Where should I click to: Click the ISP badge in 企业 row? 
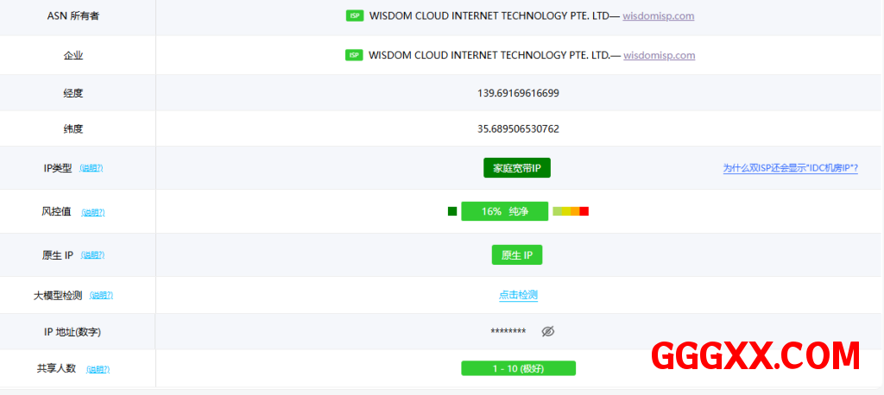[x=354, y=55]
